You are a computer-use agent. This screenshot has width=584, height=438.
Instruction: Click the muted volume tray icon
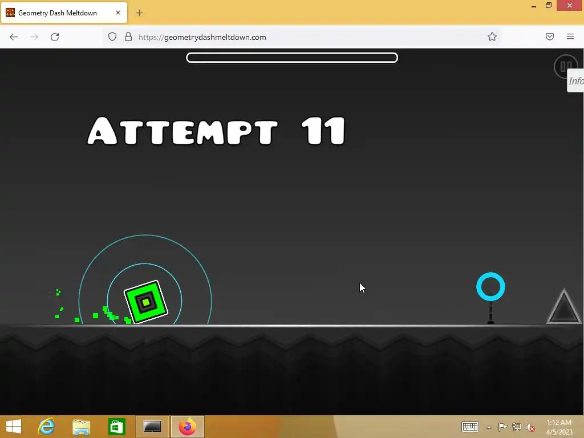pyautogui.click(x=530, y=427)
